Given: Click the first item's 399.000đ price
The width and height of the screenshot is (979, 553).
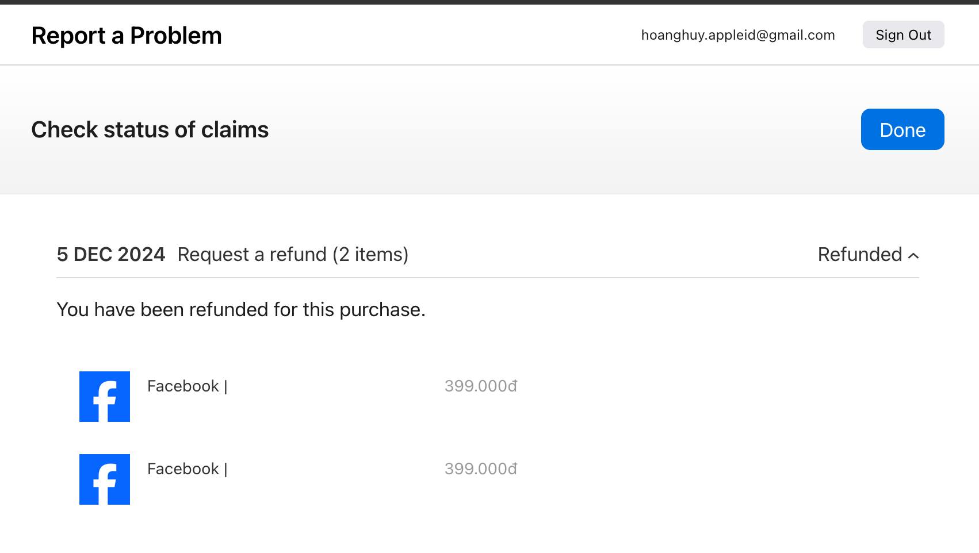Looking at the screenshot, I should pos(481,386).
